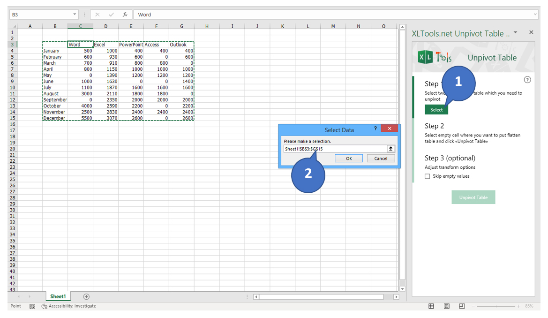
Task: Click the 85% zoom level
Action: pos(529,306)
